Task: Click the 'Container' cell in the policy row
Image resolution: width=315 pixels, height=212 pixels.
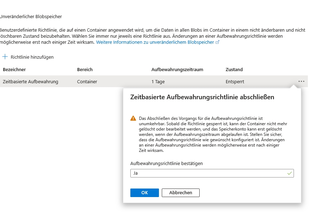Action: tap(87, 82)
